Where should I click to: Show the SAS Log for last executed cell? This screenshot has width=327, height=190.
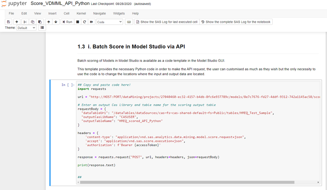coord(167,22)
